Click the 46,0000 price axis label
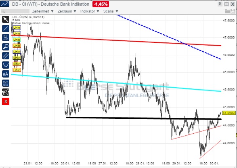 229,72
